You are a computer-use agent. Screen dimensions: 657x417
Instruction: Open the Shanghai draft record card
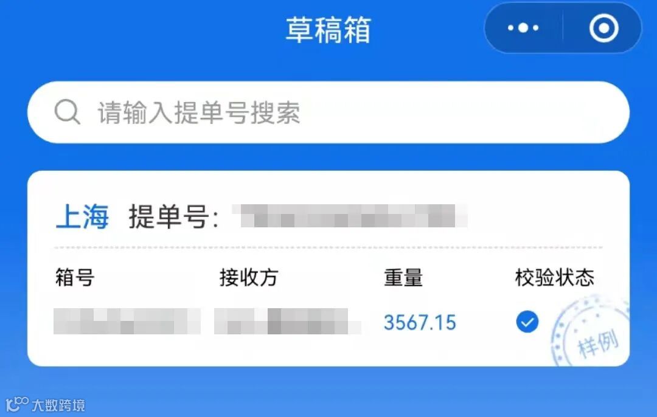point(328,268)
